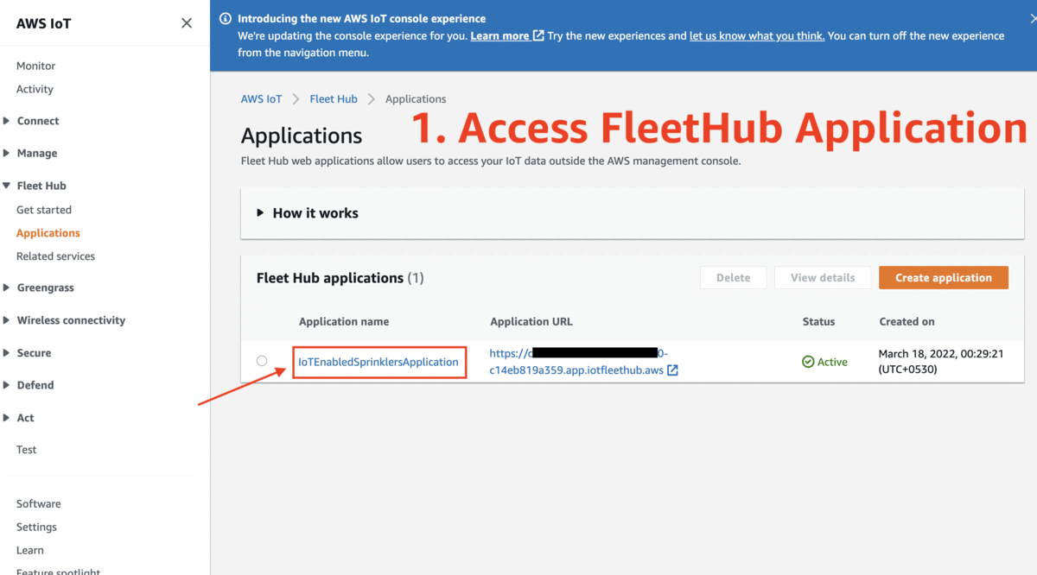1037x575 pixels.
Task: Expand the Secure sidebar section
Action: click(7, 353)
